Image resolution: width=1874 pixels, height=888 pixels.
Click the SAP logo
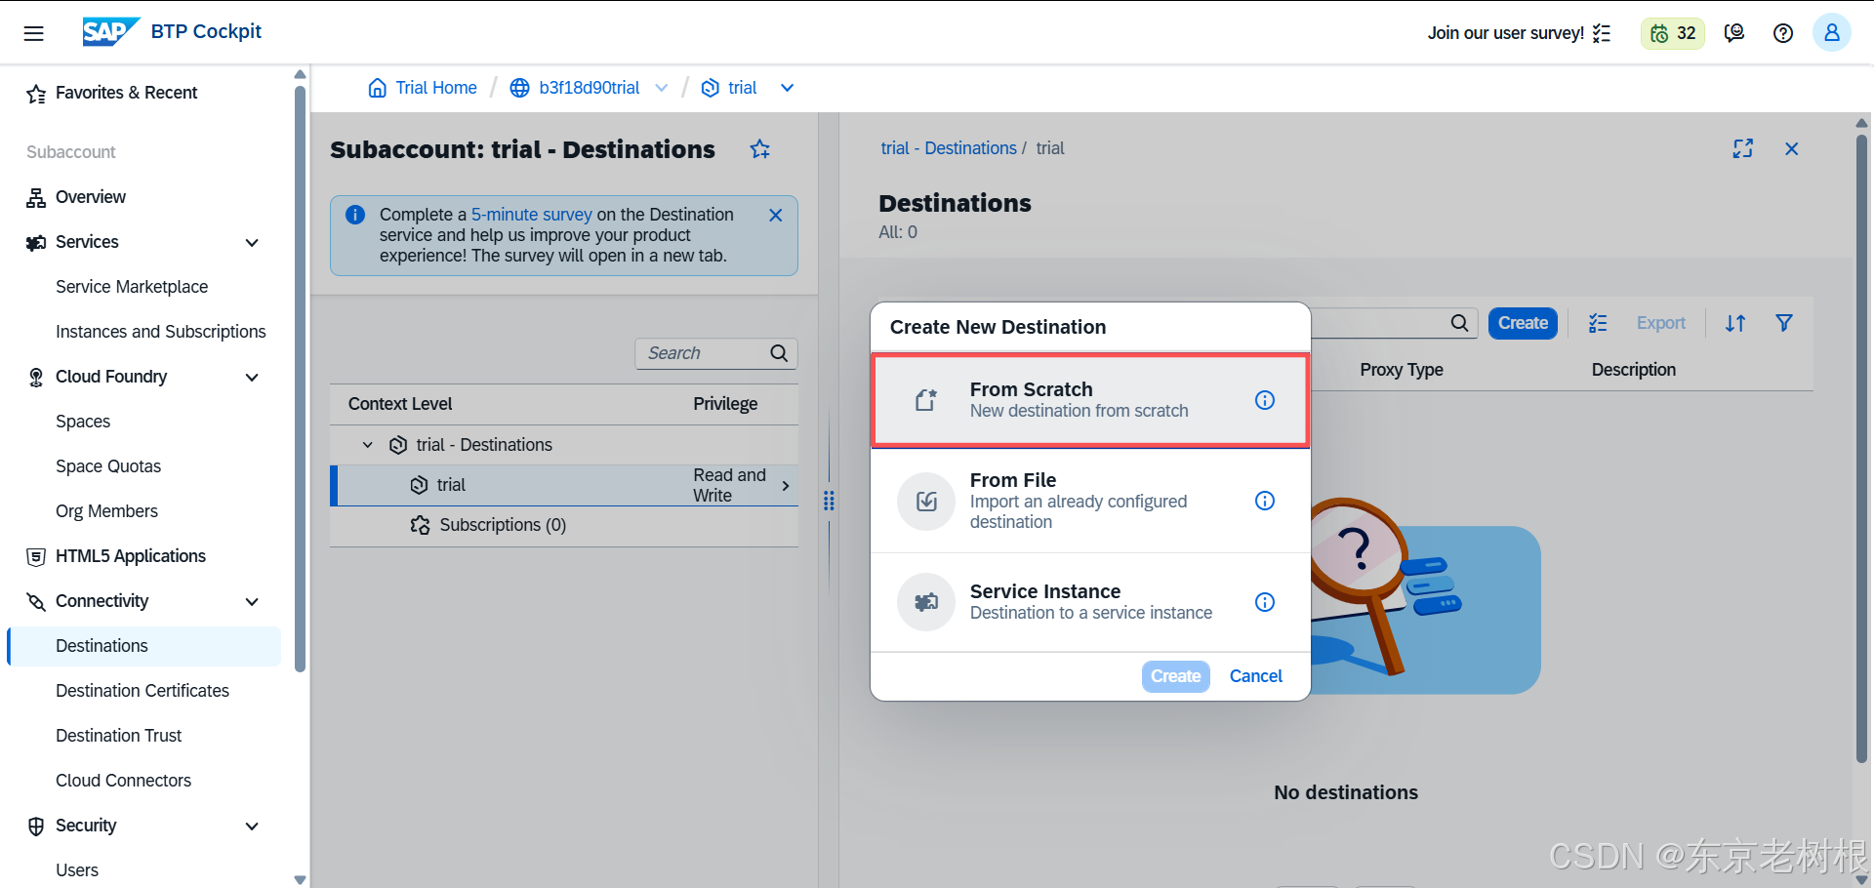[110, 31]
